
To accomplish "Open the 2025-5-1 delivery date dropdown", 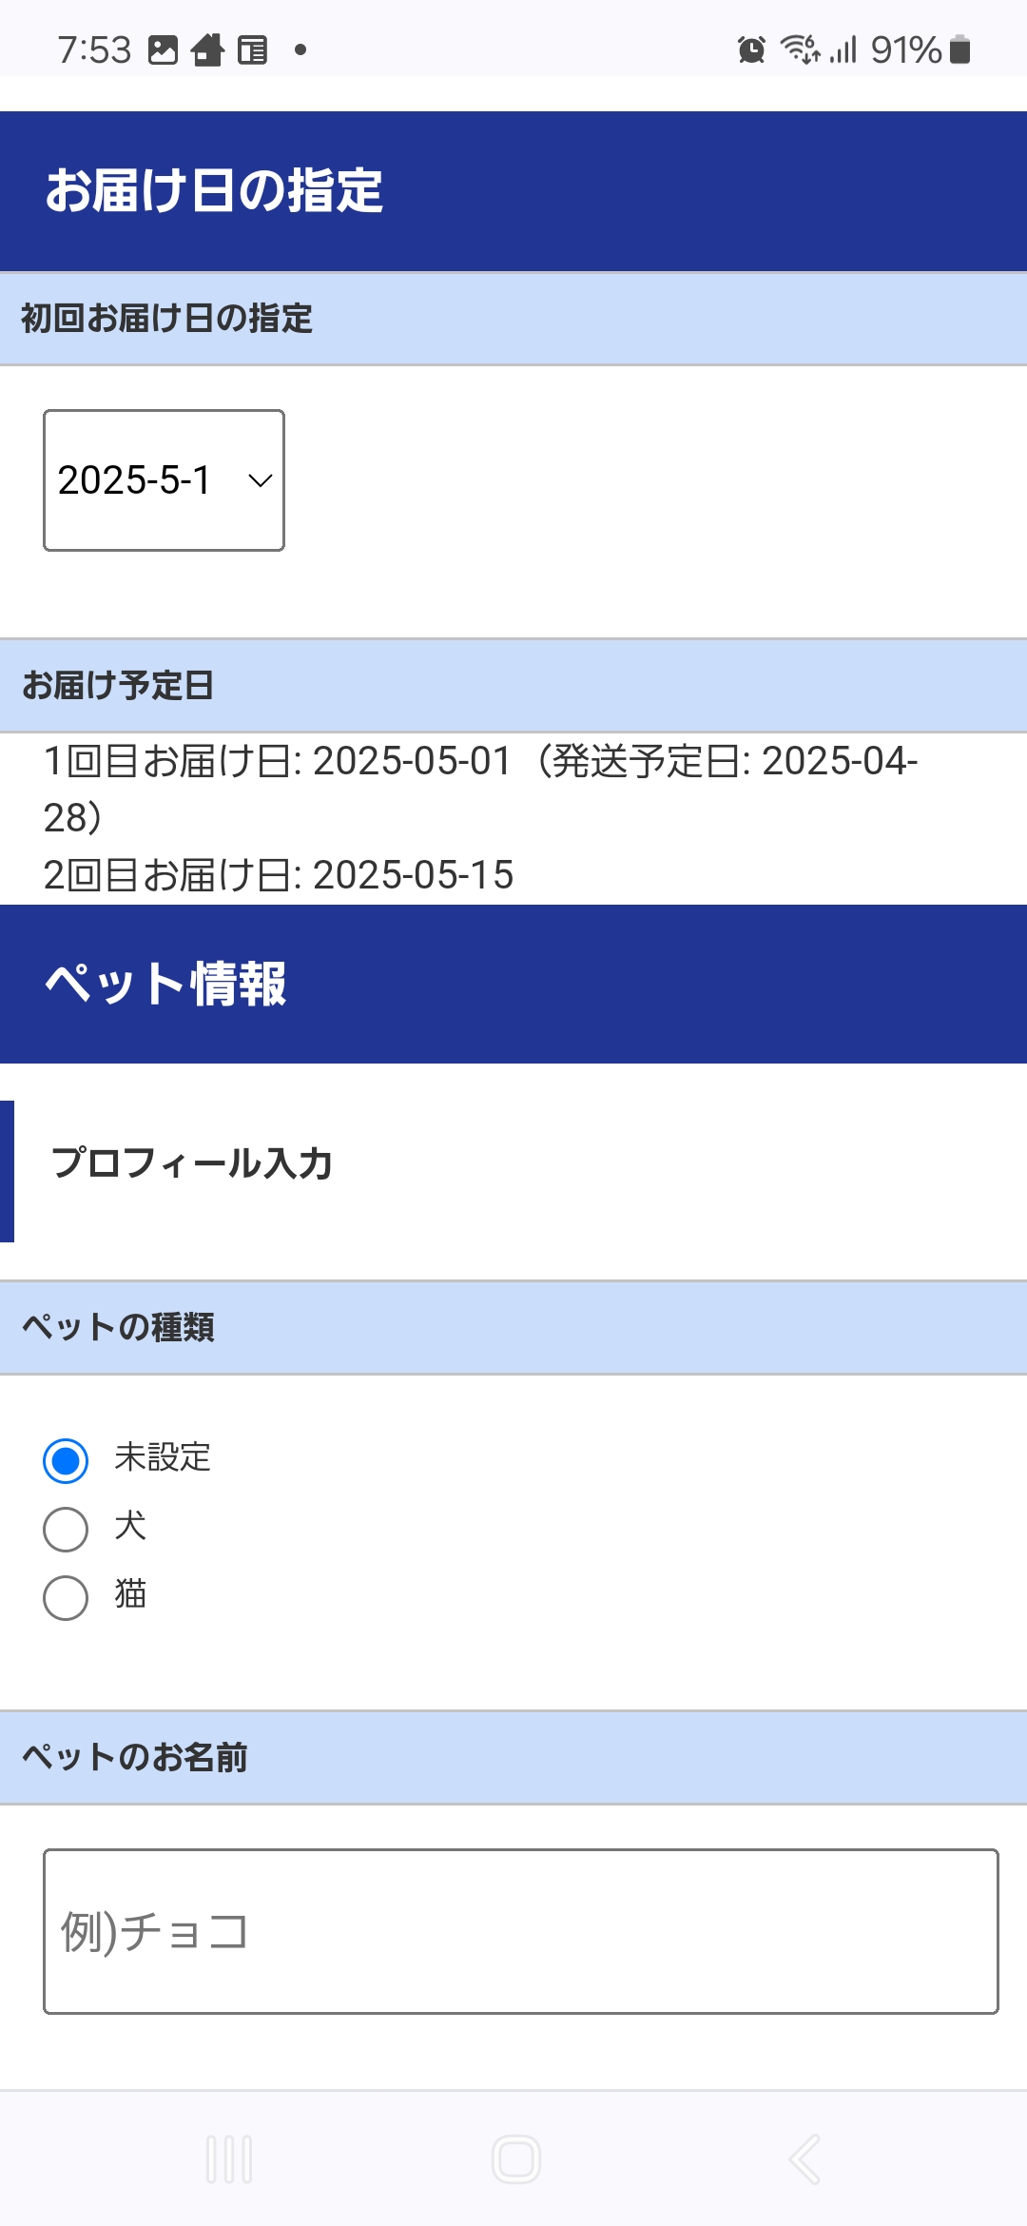I will [164, 480].
